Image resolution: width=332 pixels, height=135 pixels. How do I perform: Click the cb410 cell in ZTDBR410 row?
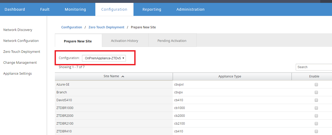tap(232, 131)
